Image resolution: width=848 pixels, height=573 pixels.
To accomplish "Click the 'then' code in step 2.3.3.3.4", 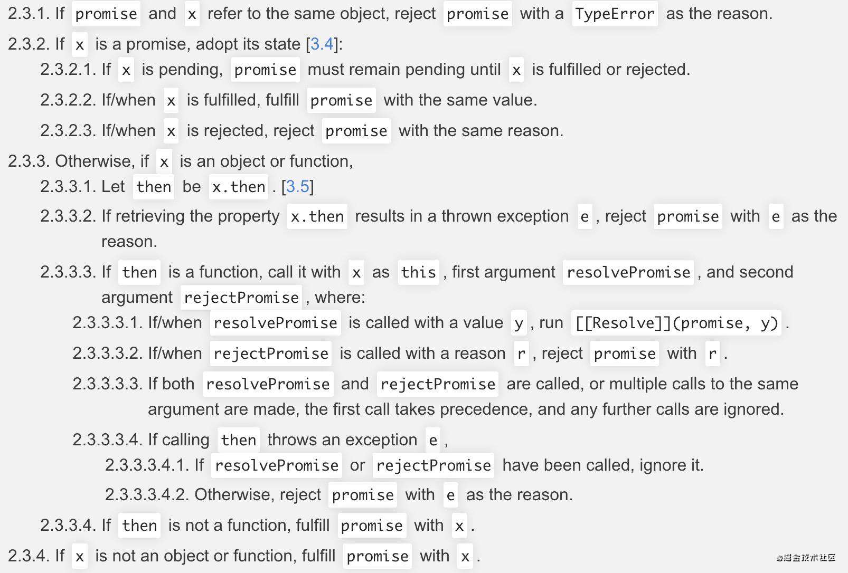I will (239, 440).
